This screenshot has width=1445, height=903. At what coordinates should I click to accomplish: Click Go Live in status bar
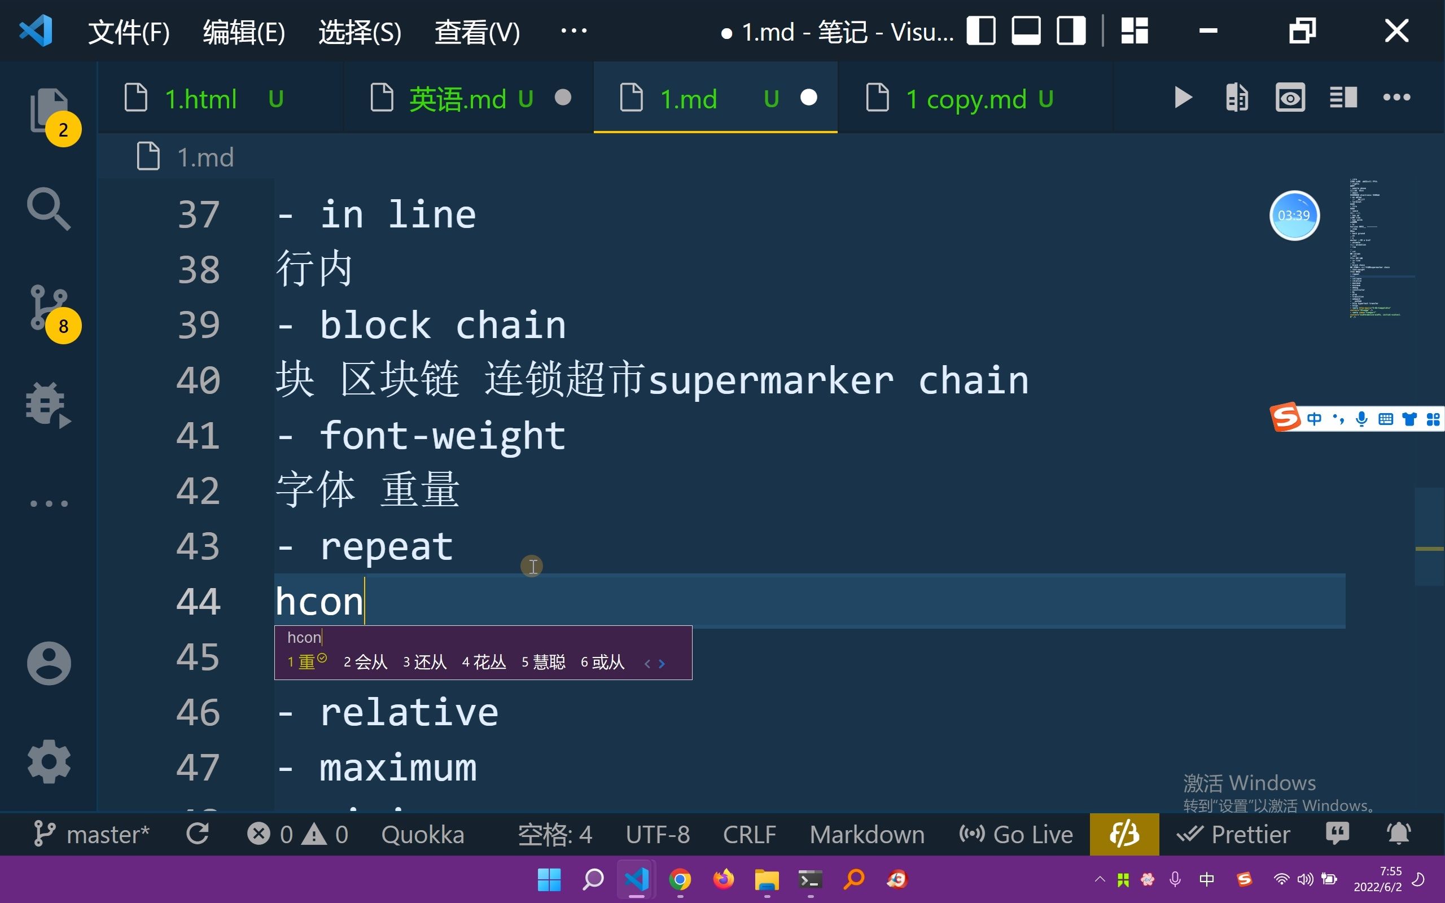click(1016, 834)
